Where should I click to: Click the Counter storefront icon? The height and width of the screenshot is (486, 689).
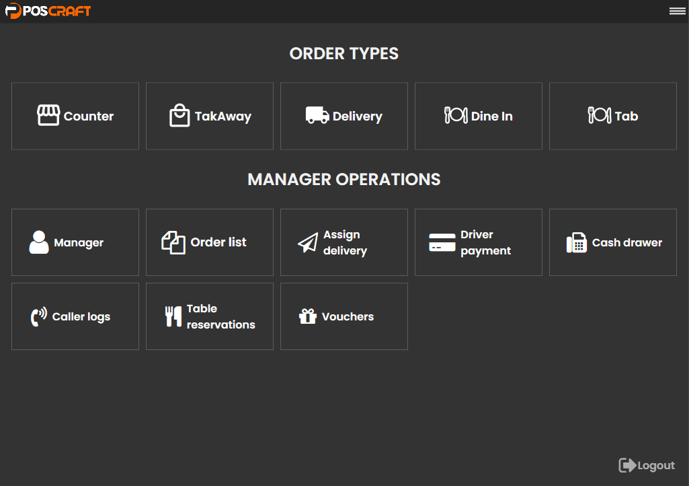[x=48, y=116]
